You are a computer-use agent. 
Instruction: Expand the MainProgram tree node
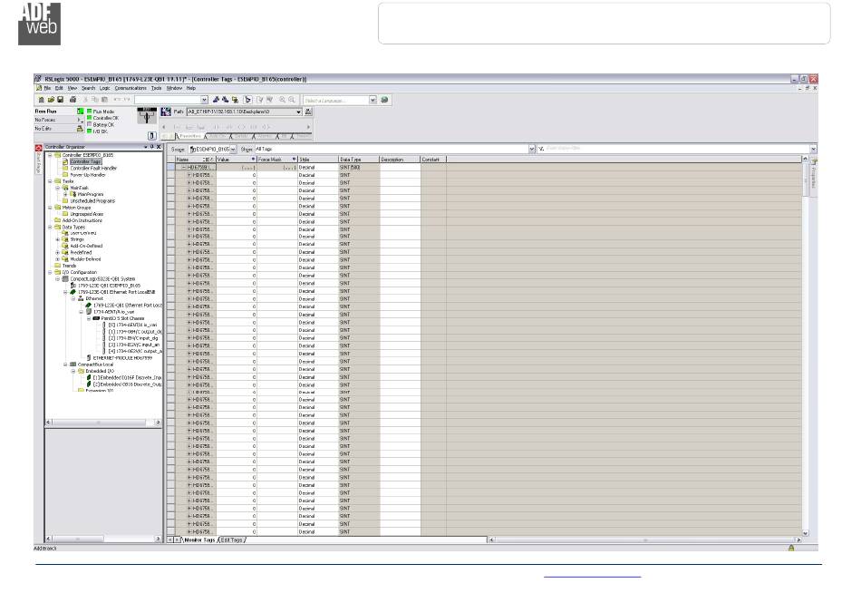pos(65,195)
